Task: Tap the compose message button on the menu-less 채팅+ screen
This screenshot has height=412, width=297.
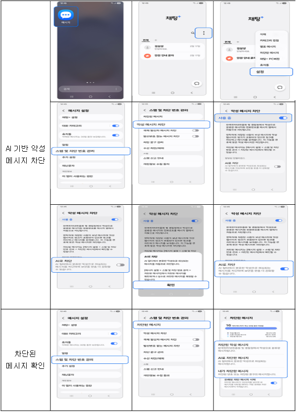Action: [197, 84]
